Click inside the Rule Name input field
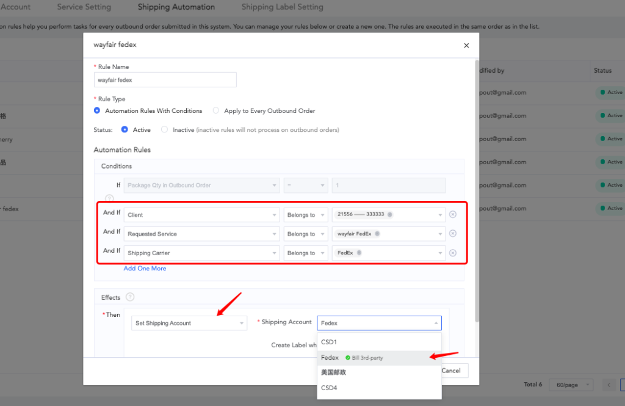Image resolution: width=625 pixels, height=406 pixels. pos(165,79)
